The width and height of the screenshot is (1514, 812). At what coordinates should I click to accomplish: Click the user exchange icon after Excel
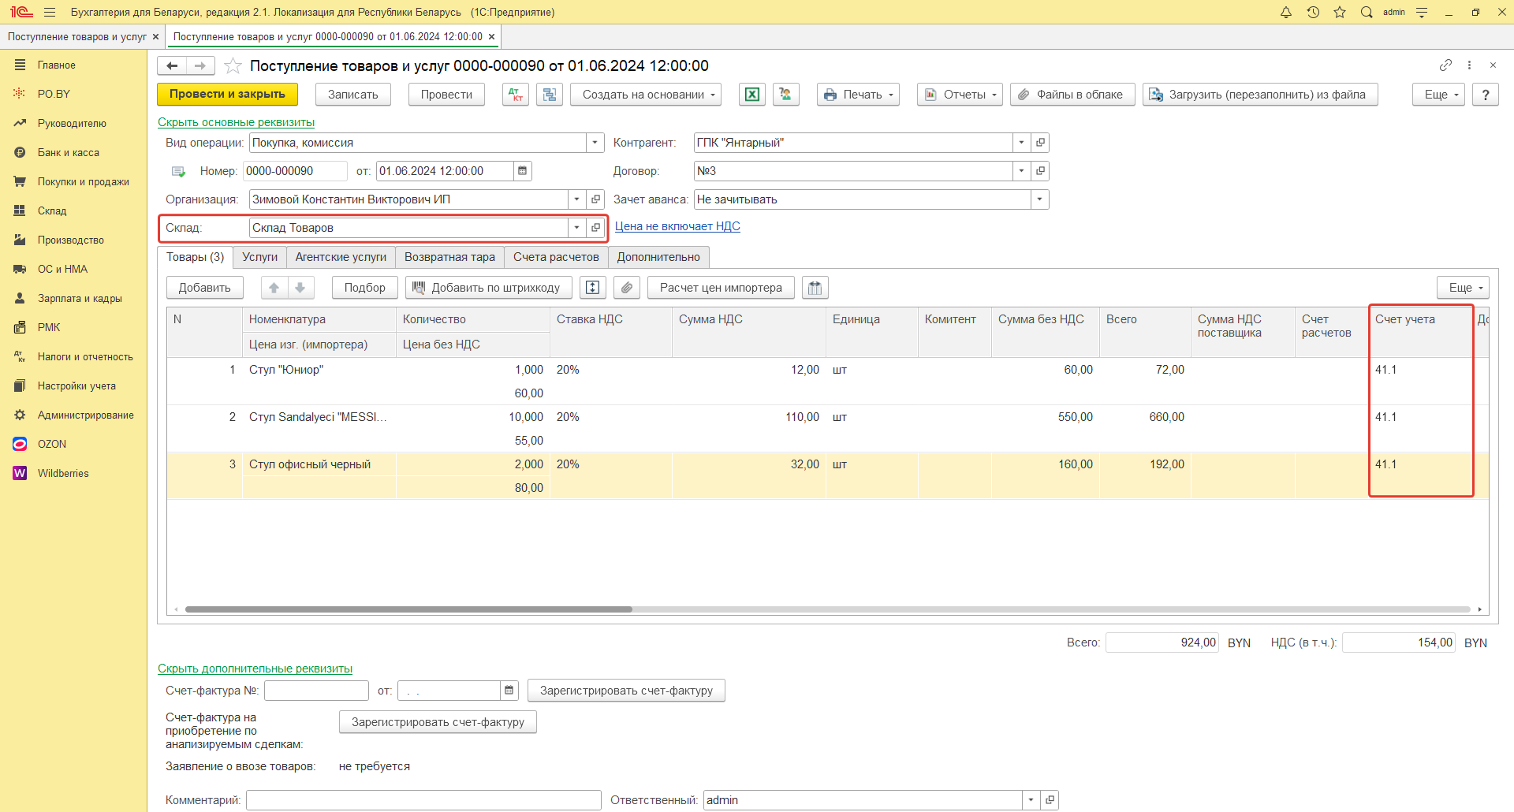(x=786, y=95)
